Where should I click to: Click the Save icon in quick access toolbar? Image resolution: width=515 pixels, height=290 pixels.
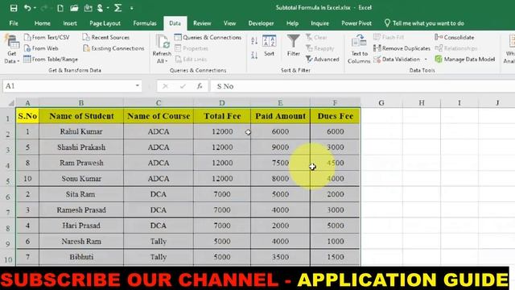click(14, 8)
